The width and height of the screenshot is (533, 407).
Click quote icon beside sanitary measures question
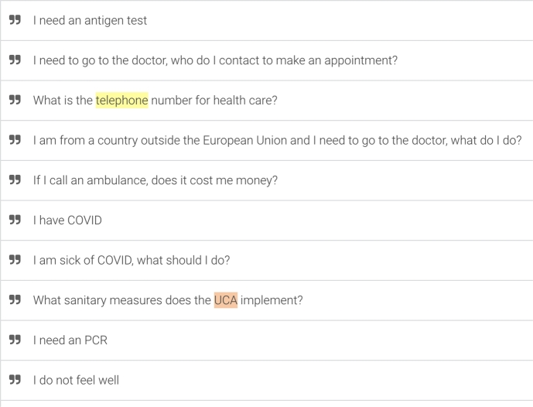(15, 300)
